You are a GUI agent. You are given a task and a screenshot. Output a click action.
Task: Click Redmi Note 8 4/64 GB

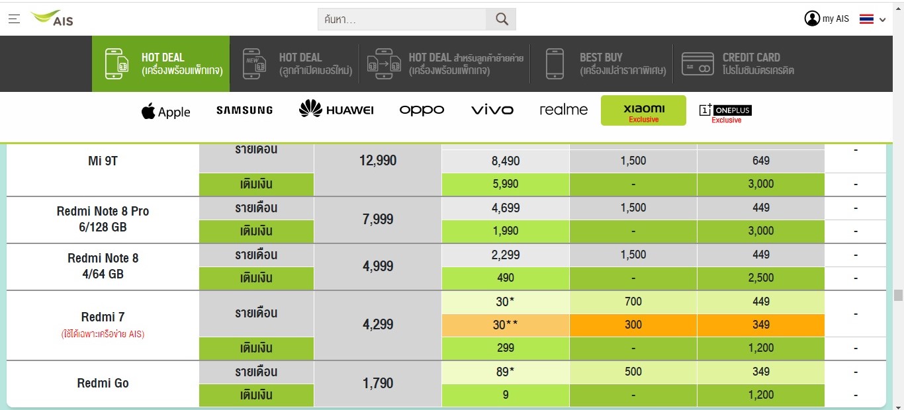tap(103, 266)
